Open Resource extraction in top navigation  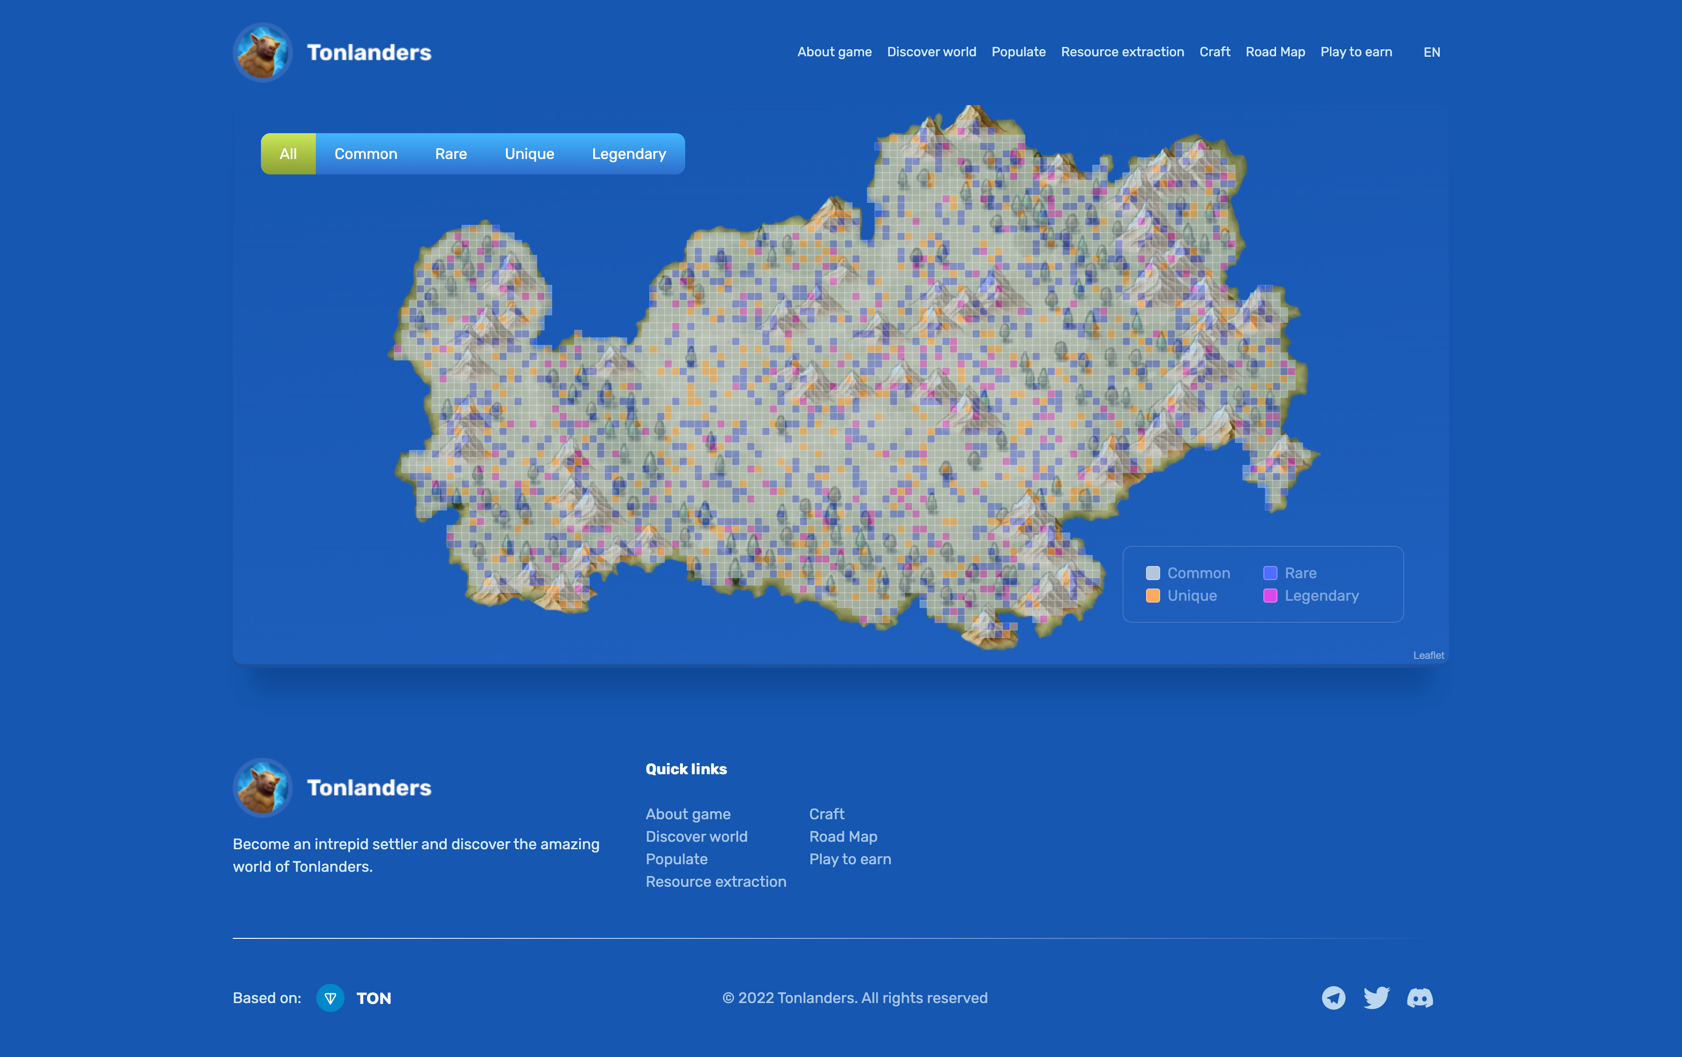[1122, 53]
